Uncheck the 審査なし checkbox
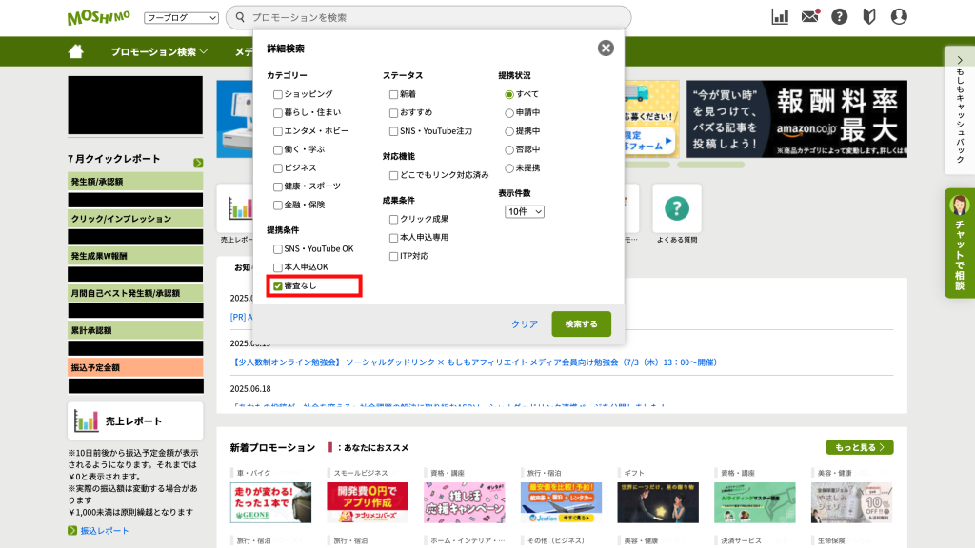The width and height of the screenshot is (975, 548). [x=278, y=285]
